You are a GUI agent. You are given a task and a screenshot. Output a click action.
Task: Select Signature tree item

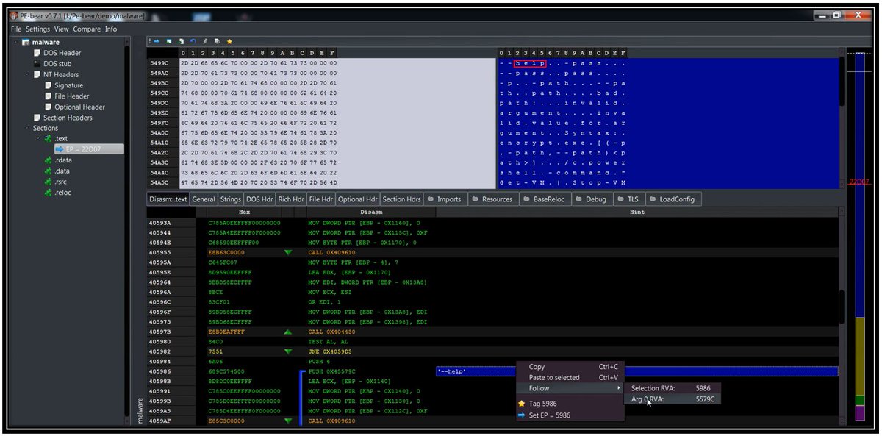(68, 85)
